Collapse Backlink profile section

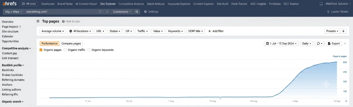pos(13,65)
